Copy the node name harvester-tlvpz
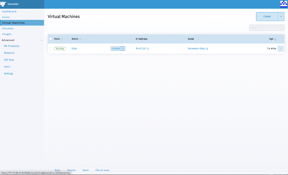 click(207, 49)
